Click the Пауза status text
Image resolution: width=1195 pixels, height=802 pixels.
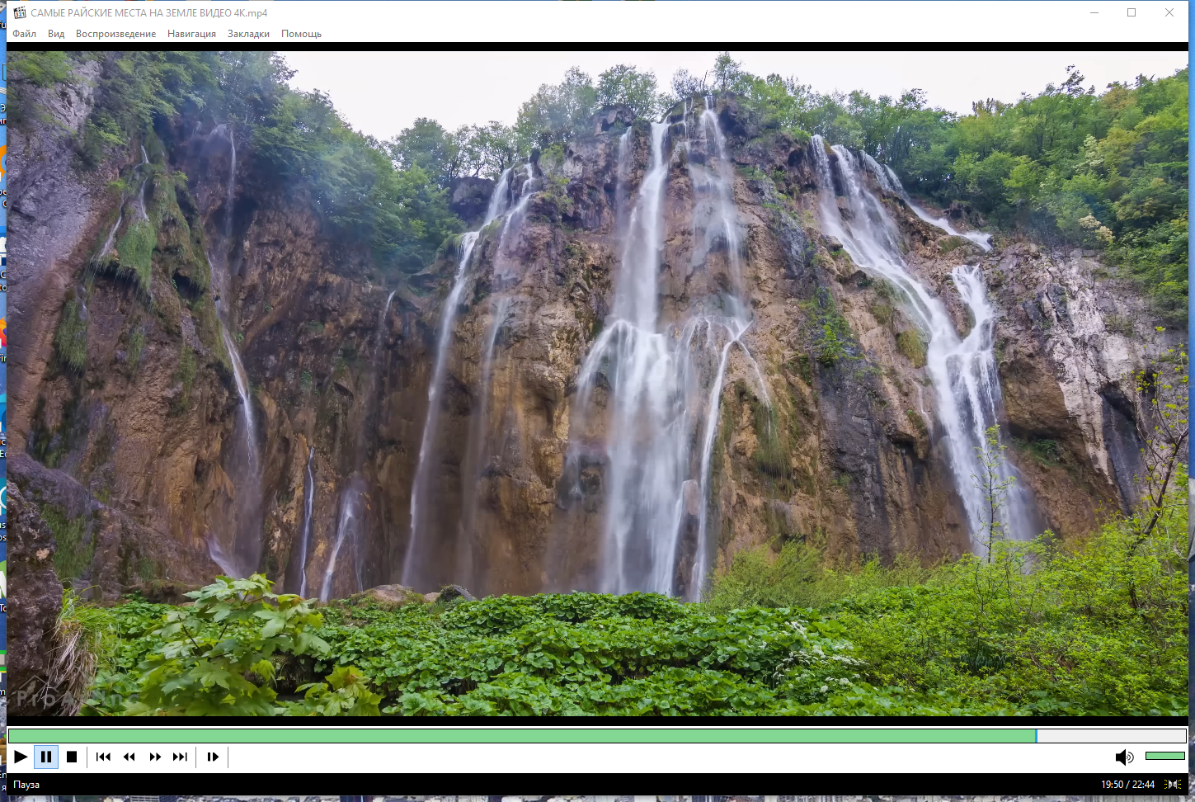click(x=26, y=785)
